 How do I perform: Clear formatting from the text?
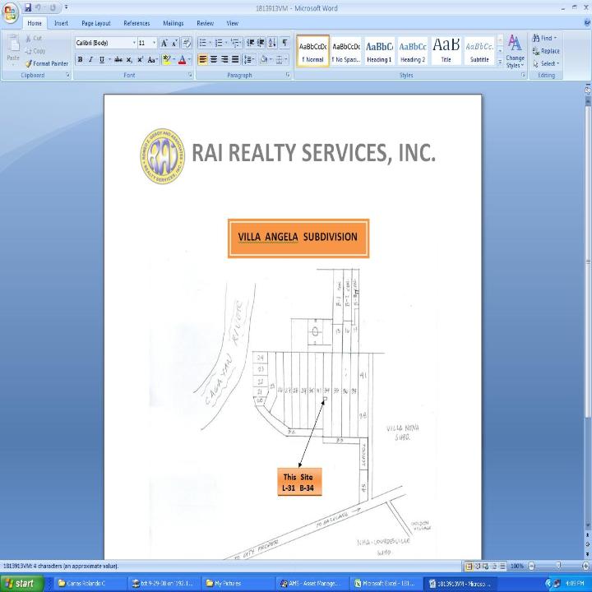[187, 43]
